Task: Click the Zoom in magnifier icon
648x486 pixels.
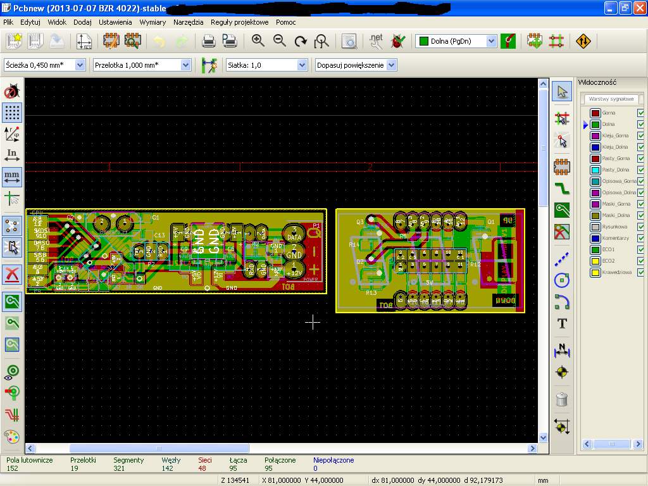Action: tap(258, 41)
